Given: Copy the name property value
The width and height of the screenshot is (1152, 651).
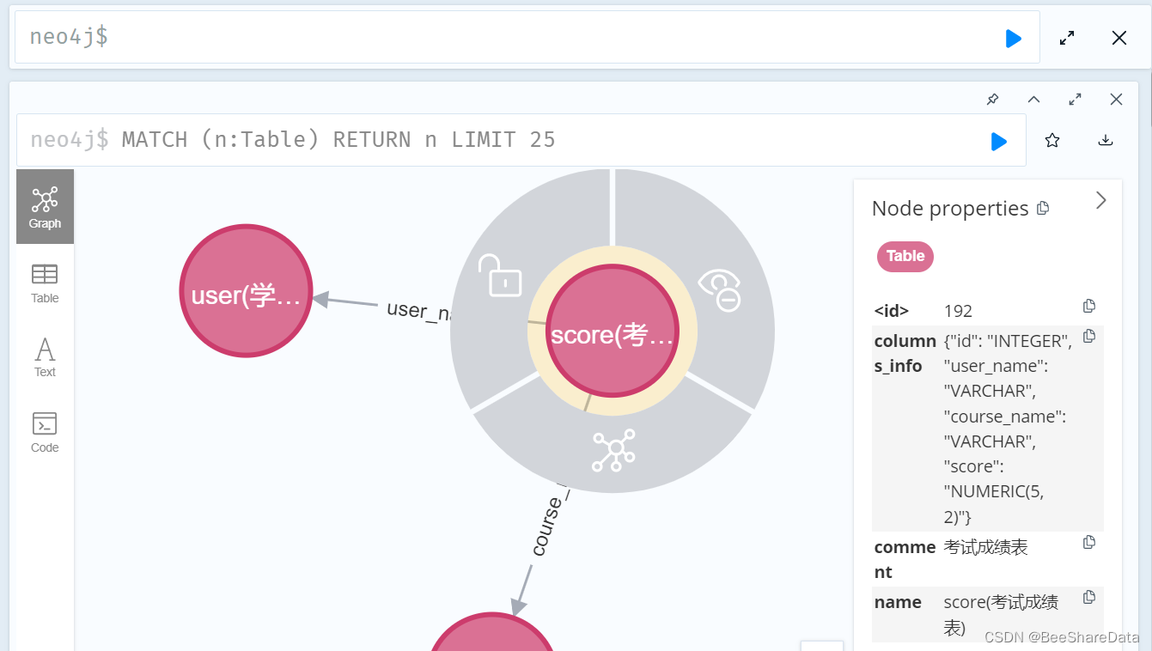Looking at the screenshot, I should [1089, 597].
